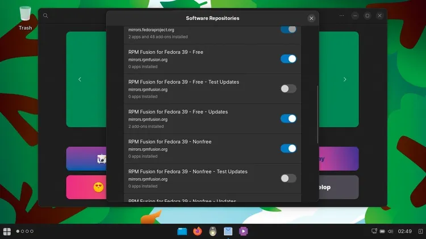This screenshot has width=426, height=239.
Task: Switch to the third workspace dot
Action: point(27,232)
